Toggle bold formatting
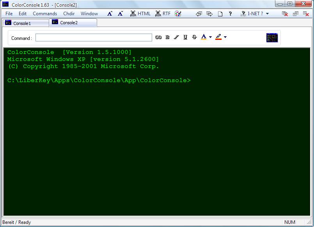314x227 pixels. pos(167,37)
